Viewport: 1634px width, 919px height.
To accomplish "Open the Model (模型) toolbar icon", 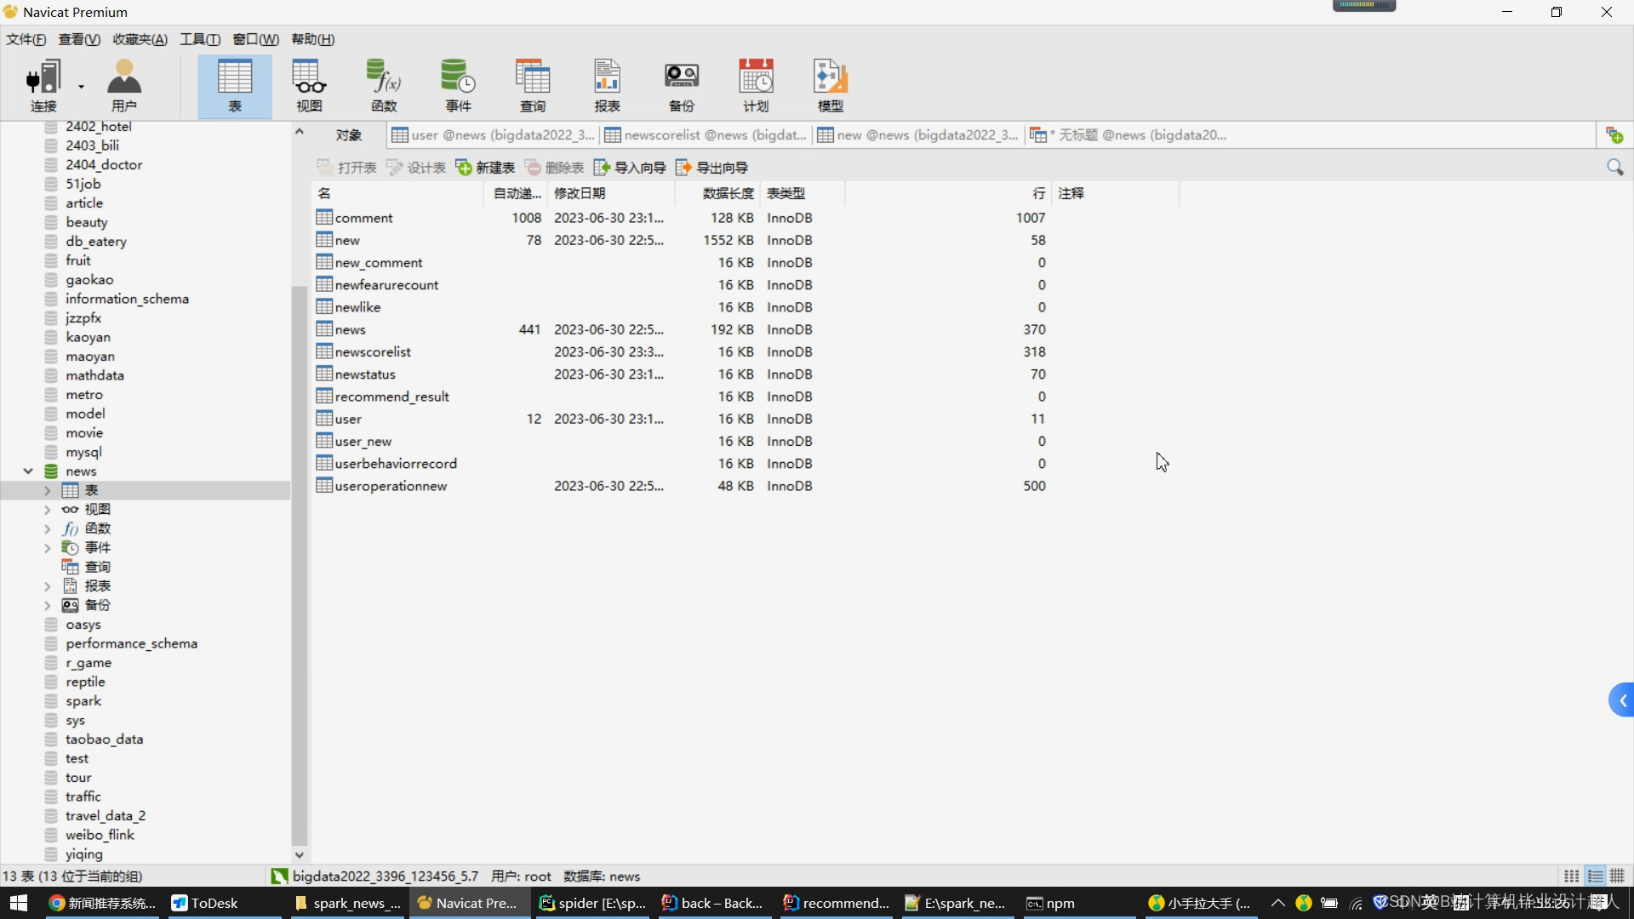I will pyautogui.click(x=830, y=85).
